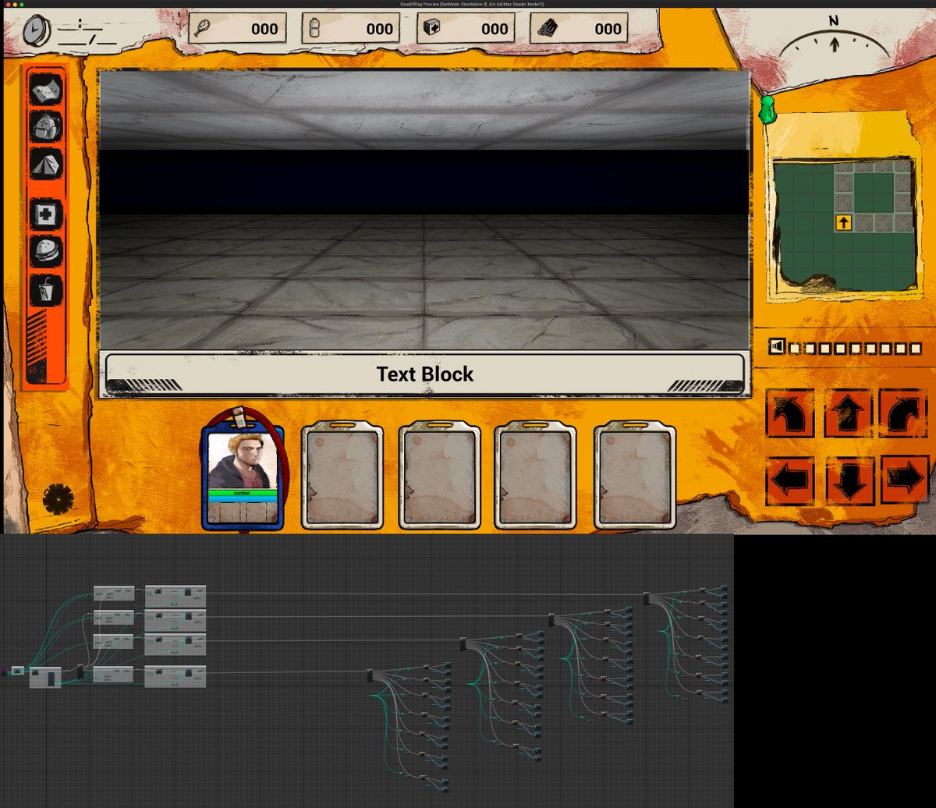Viewport: 936px width, 808px height.
Task: Click the strafe right arrow button
Action: (904, 479)
